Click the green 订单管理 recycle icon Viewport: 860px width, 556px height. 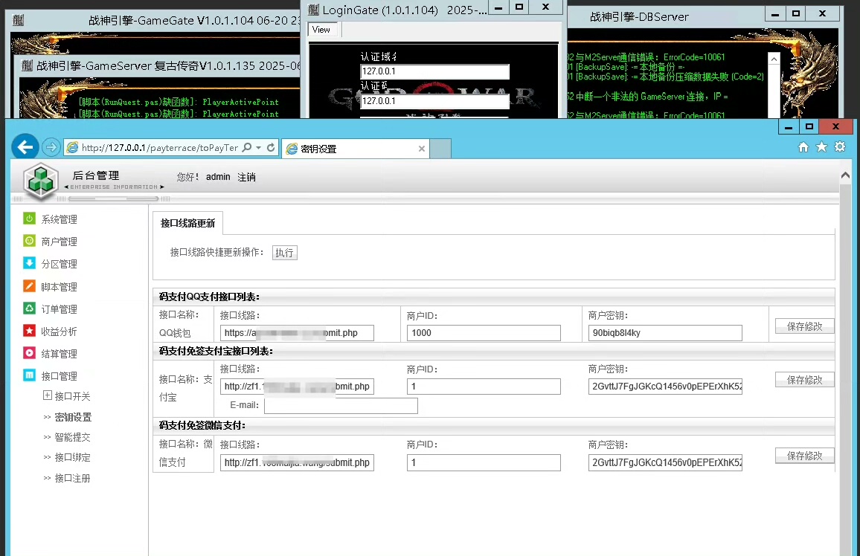(29, 308)
